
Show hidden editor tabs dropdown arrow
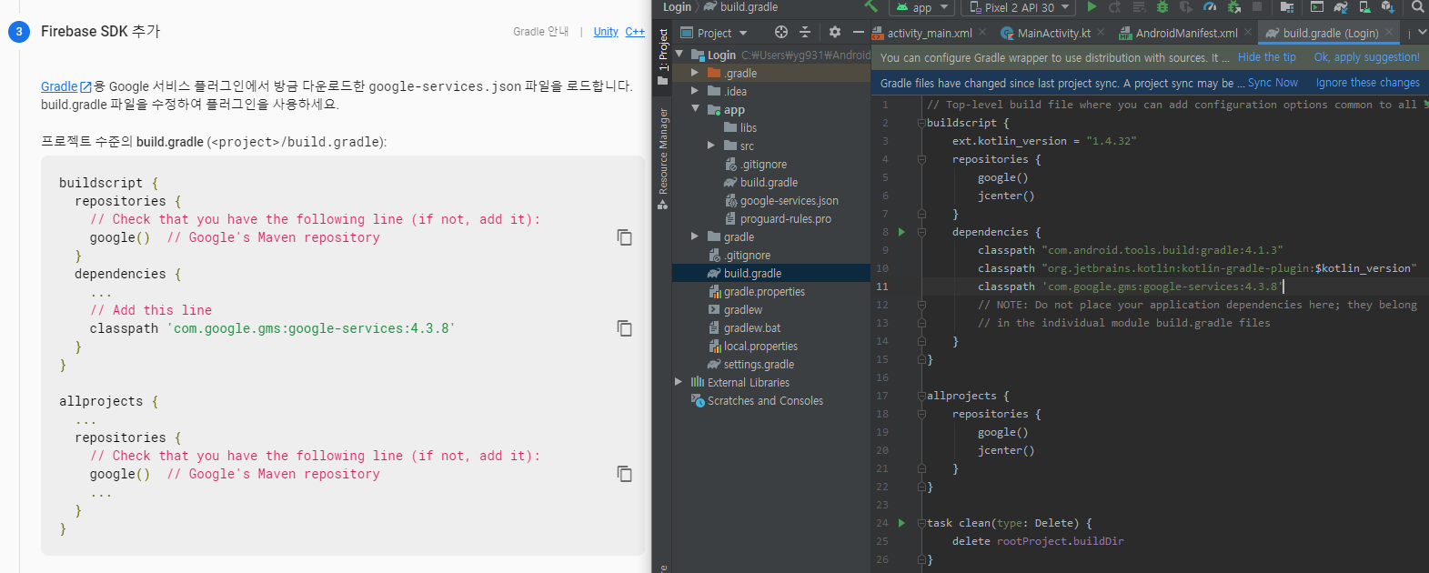(1422, 33)
